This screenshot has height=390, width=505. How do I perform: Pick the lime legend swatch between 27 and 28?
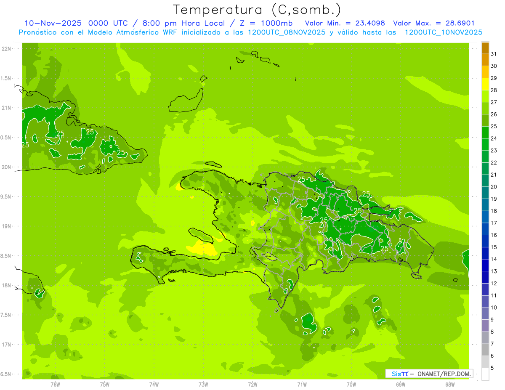(485, 96)
